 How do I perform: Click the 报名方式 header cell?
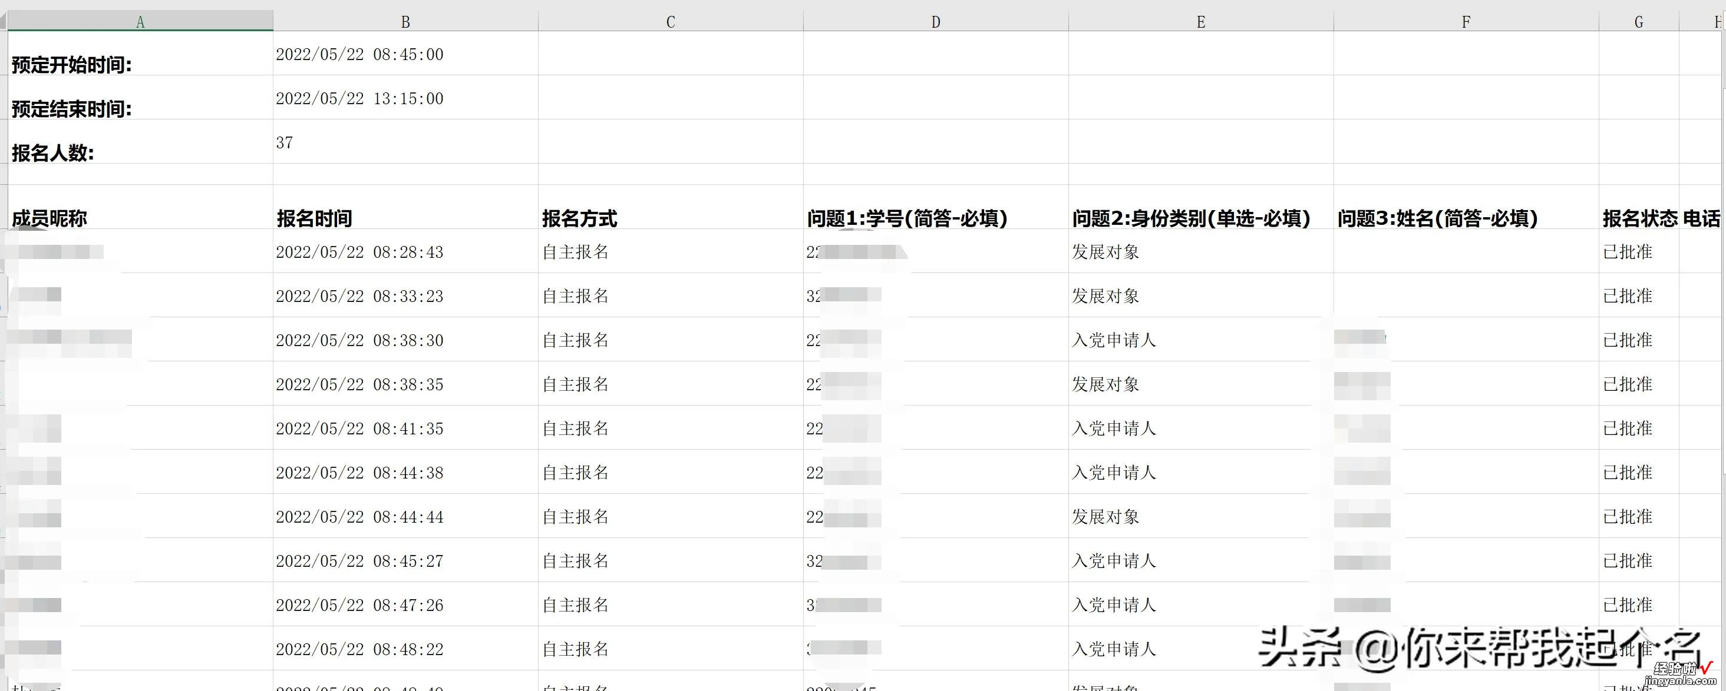tap(671, 207)
